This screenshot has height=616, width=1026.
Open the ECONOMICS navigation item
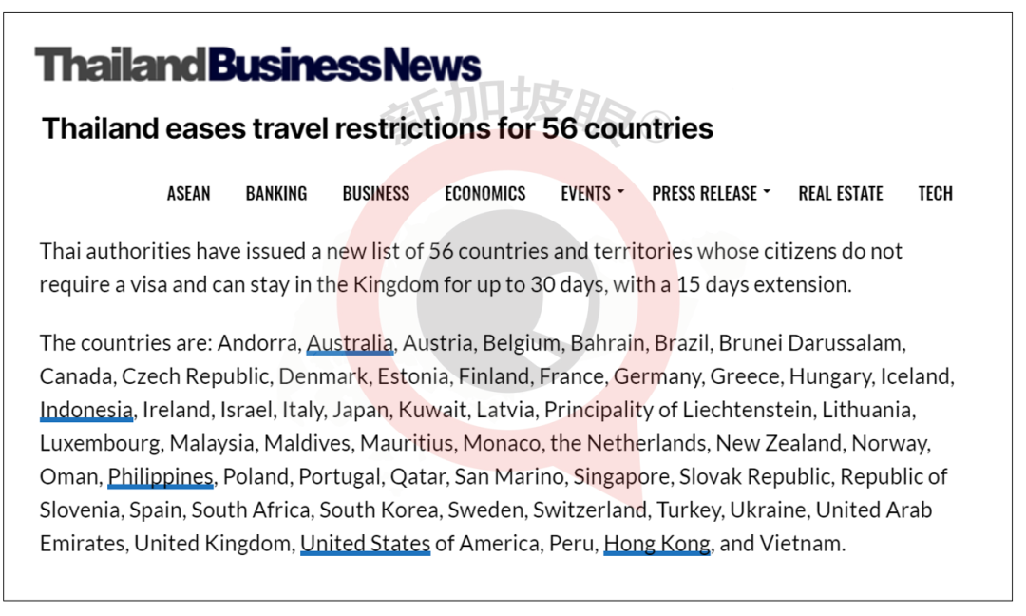[x=484, y=193]
